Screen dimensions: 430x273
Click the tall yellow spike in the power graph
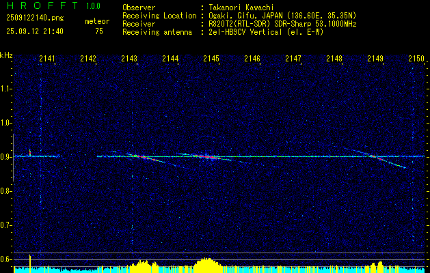pyautogui.click(x=30, y=263)
